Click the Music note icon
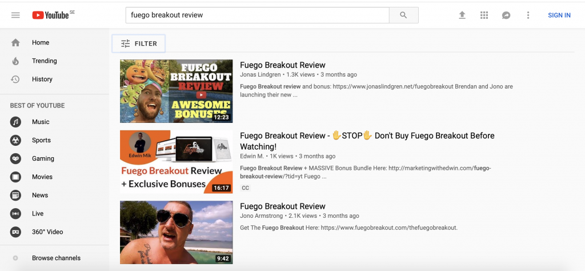Viewport: 585px width, 271px height. tap(15, 122)
